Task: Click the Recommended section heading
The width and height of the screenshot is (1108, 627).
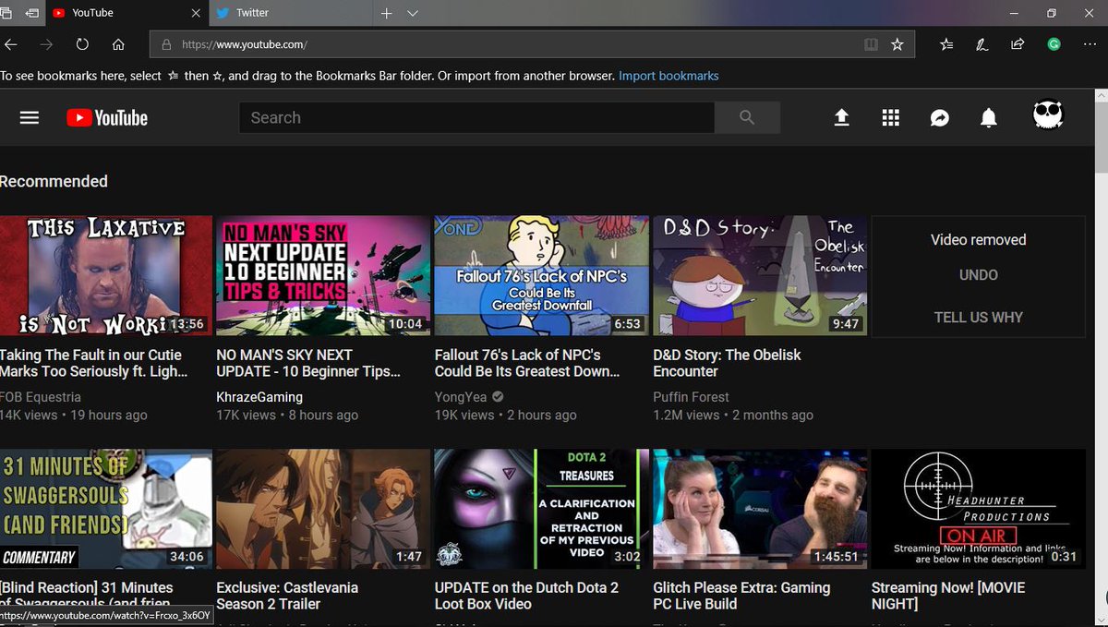Action: 54,181
